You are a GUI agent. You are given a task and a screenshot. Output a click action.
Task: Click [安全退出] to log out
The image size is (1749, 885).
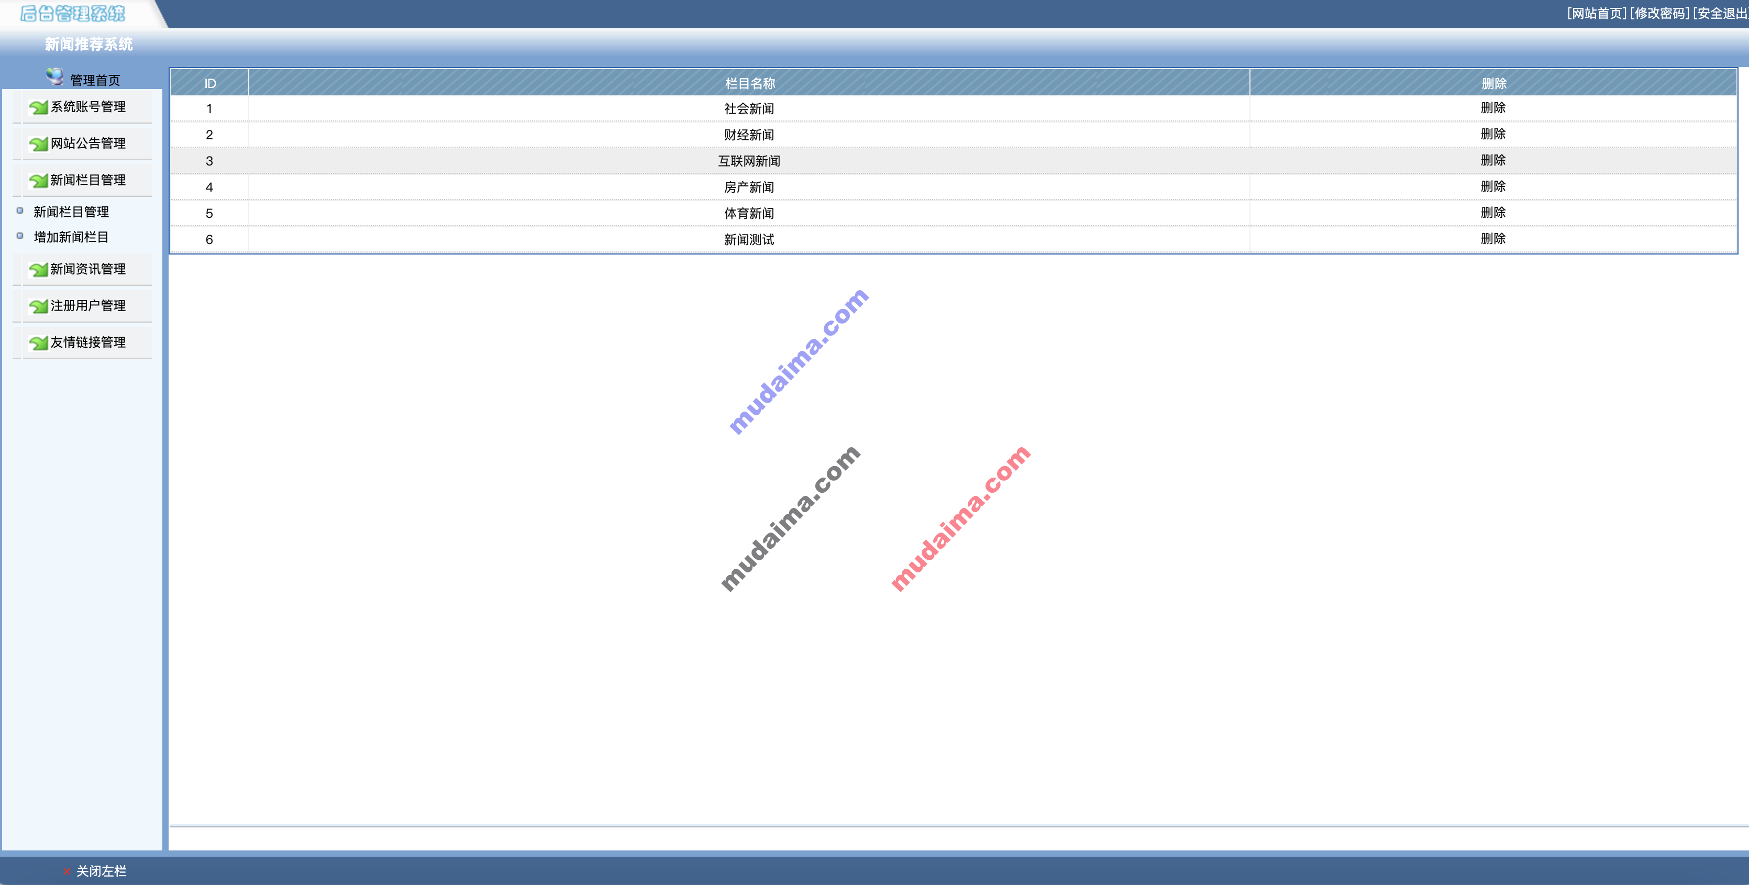click(1721, 14)
